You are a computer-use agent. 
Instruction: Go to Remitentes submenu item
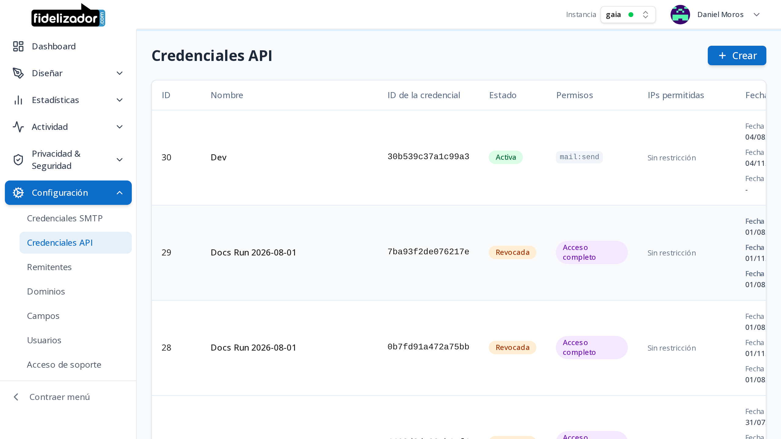76,267
